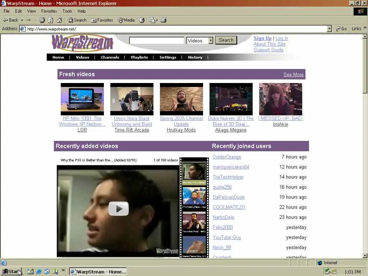368x276 pixels.
Task: Open the Akage Megane channel link
Action: pyautogui.click(x=231, y=130)
